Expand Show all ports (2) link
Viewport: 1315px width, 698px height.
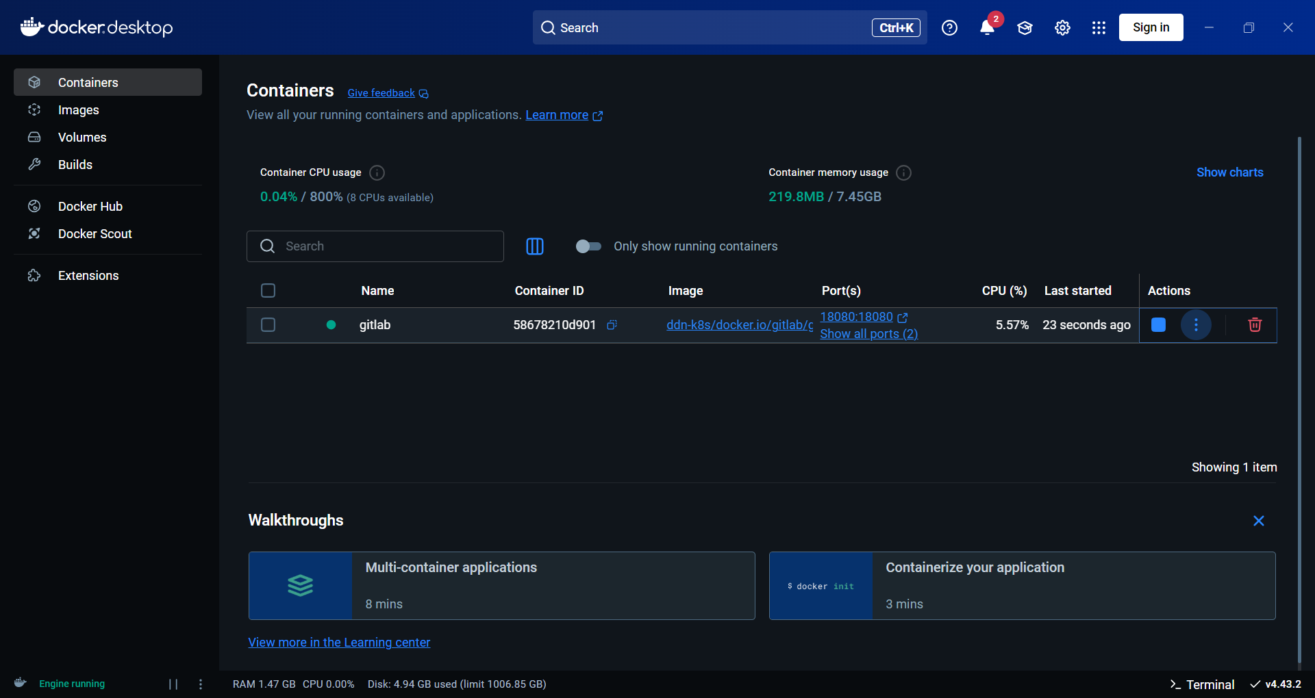[x=868, y=334]
